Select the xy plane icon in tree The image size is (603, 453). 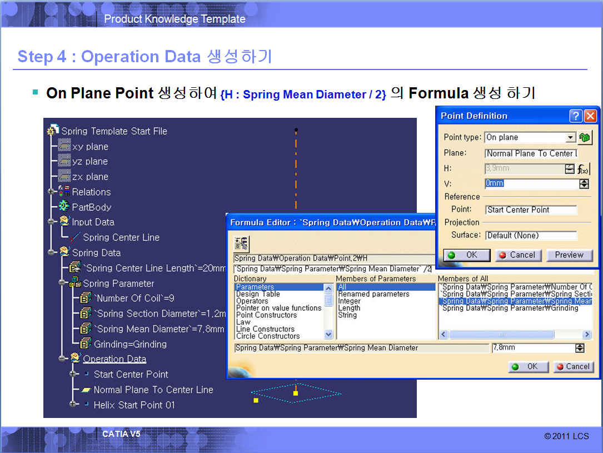tap(64, 146)
